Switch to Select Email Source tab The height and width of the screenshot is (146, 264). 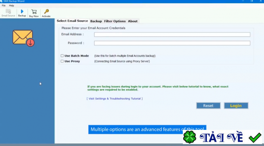tap(72, 21)
